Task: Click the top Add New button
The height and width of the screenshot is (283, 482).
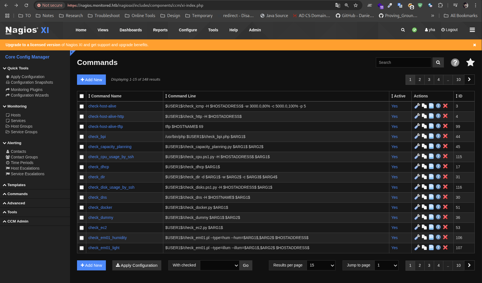Action: tap(91, 79)
